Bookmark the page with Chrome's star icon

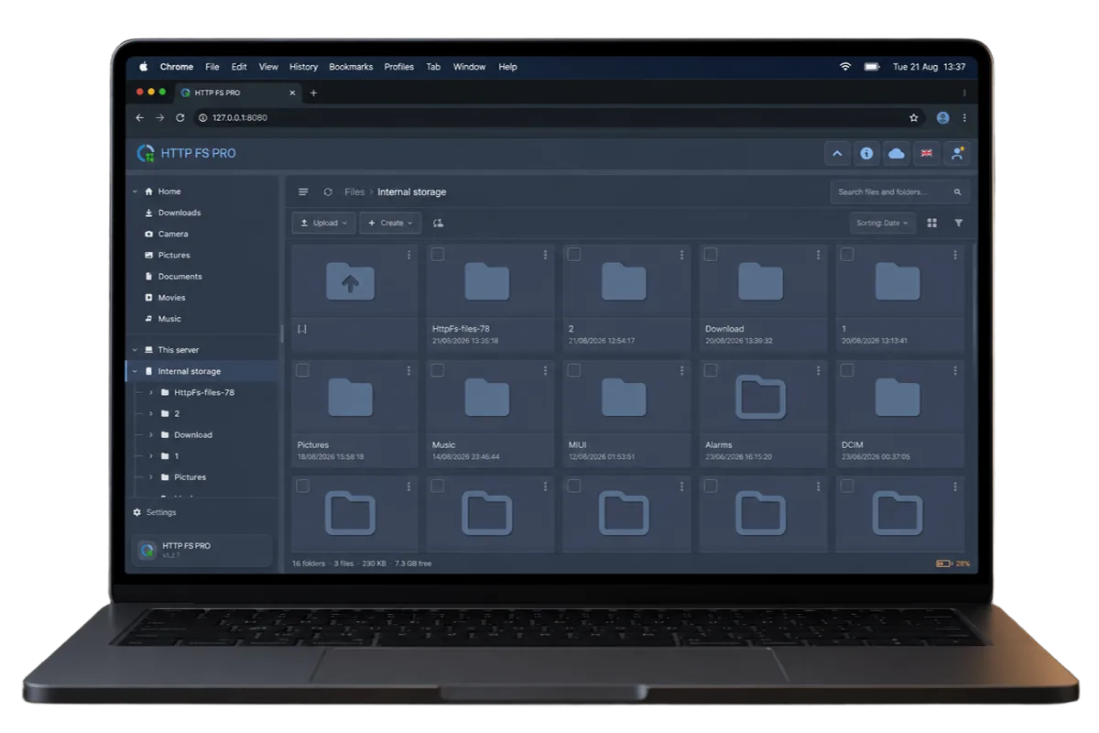pos(913,118)
